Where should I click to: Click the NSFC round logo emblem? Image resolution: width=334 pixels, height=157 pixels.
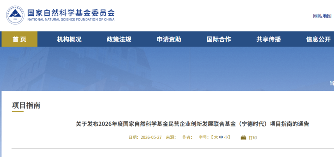tap(15, 15)
